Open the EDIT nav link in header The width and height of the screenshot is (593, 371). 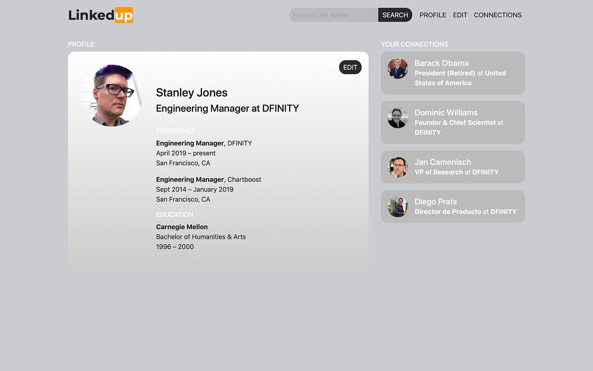pos(460,15)
